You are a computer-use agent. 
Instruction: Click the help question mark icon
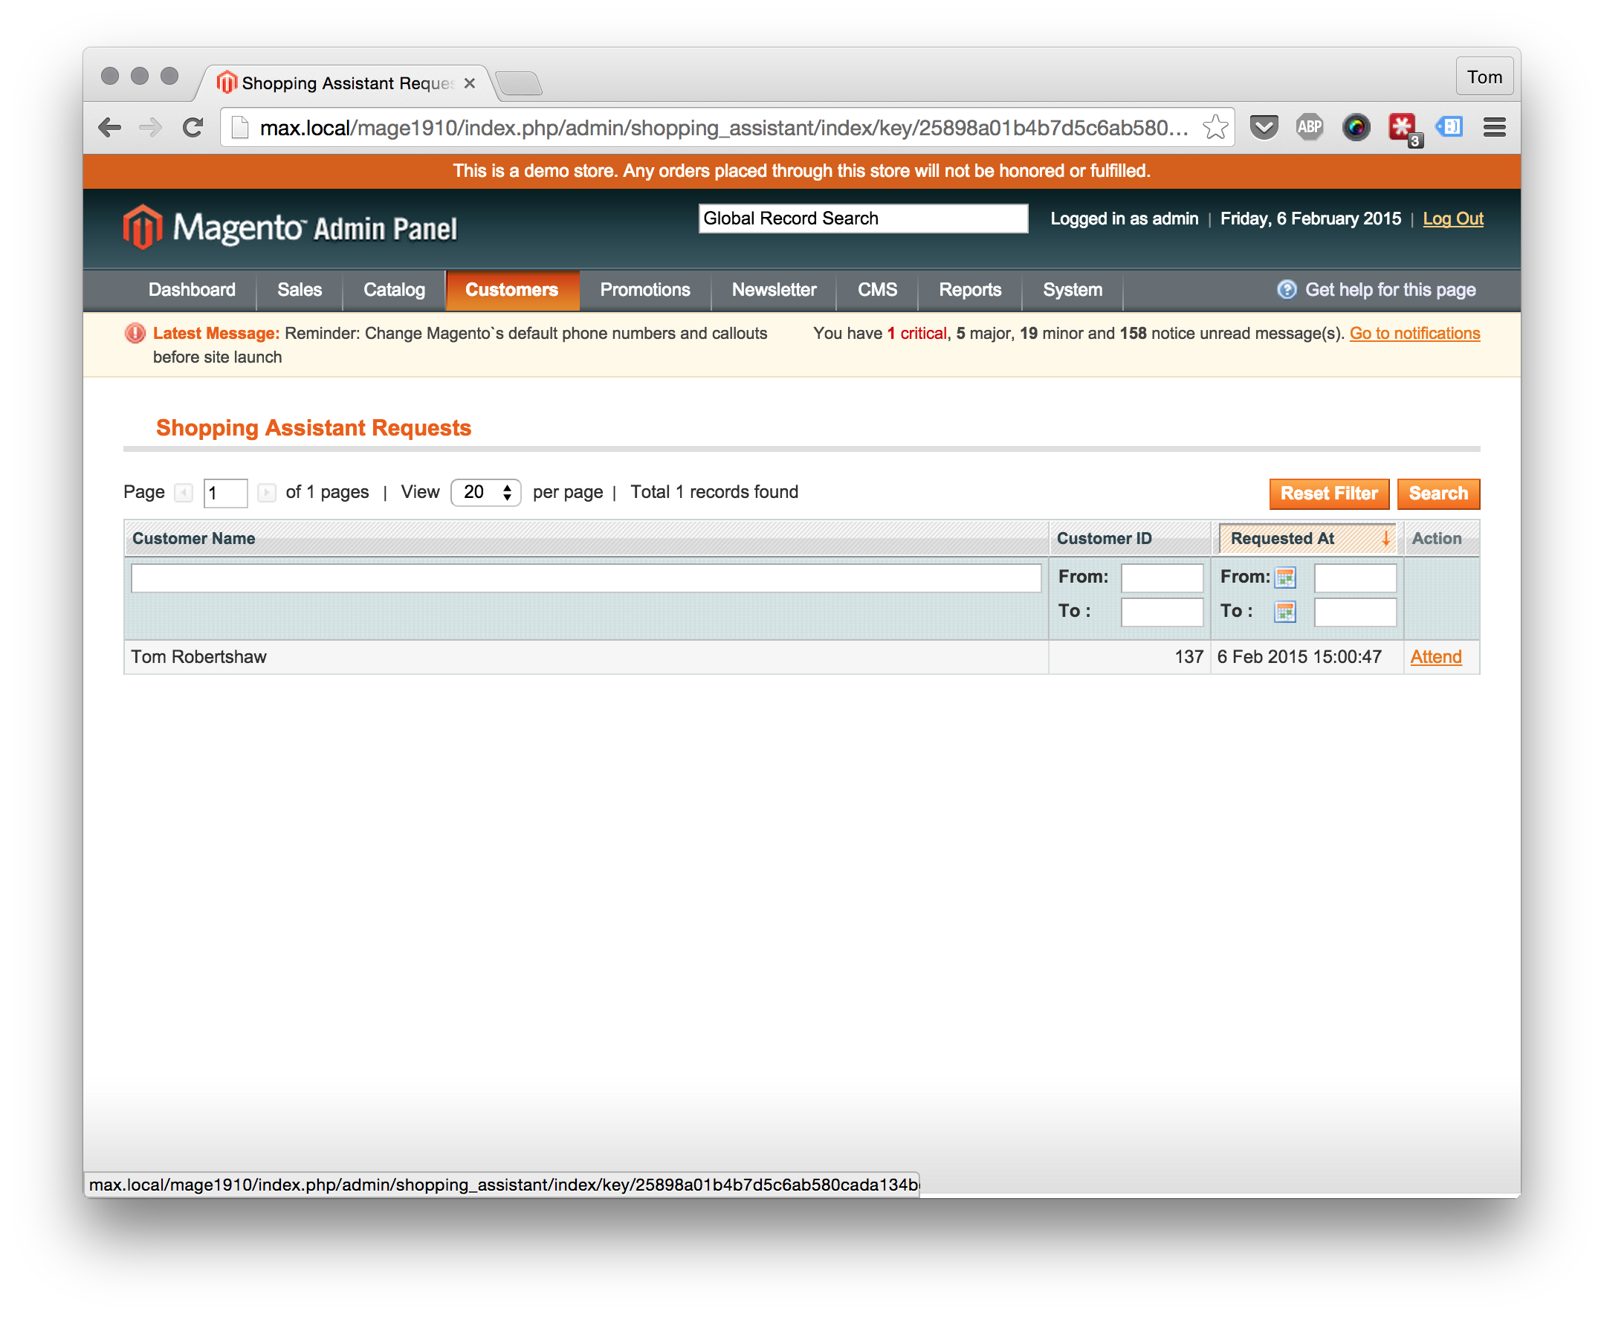1286,290
